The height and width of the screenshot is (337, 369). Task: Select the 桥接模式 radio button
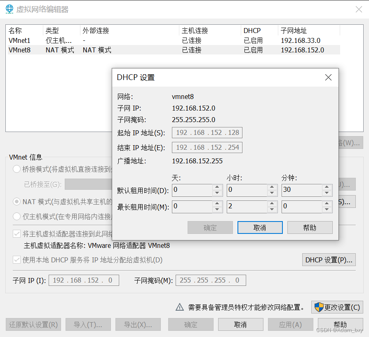17,169
